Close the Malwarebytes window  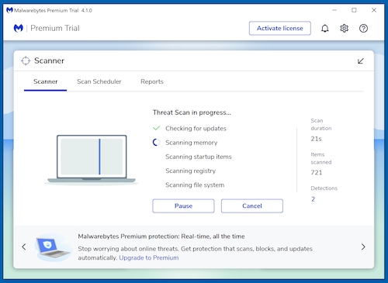(x=374, y=10)
